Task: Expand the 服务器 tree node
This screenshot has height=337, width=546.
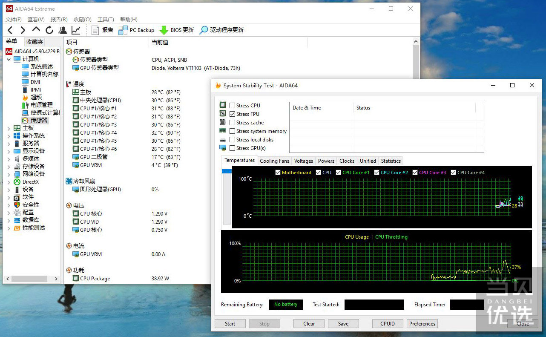Action: [9, 143]
